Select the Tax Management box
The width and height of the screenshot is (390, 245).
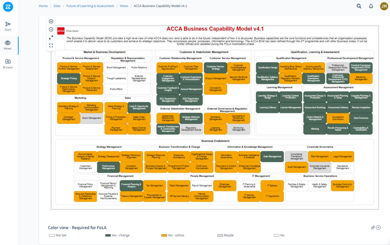(x=154, y=186)
